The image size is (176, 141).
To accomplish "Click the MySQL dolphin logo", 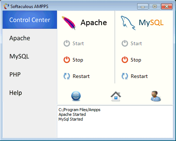I will 128,23.
